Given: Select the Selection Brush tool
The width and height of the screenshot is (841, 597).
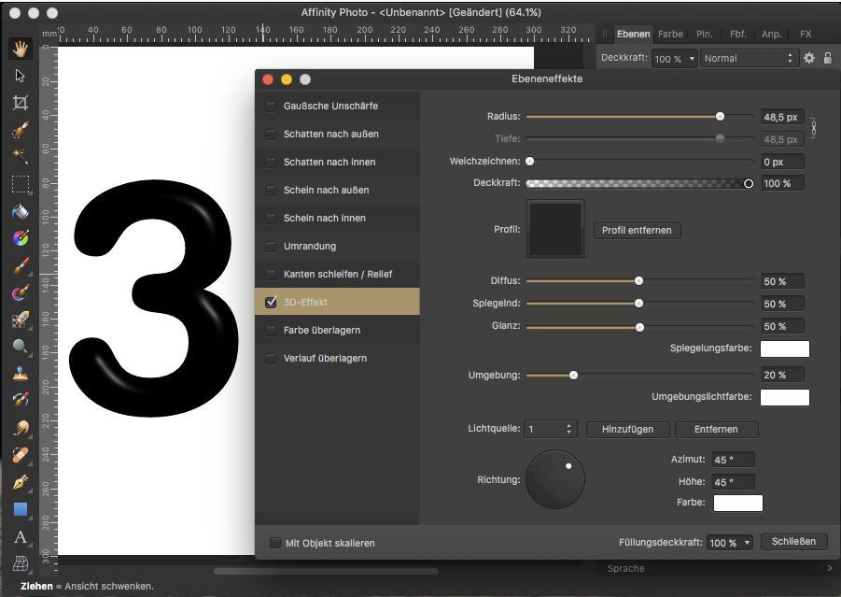Looking at the screenshot, I should pos(21,129).
